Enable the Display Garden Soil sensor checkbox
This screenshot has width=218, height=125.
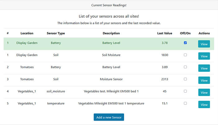[185, 55]
